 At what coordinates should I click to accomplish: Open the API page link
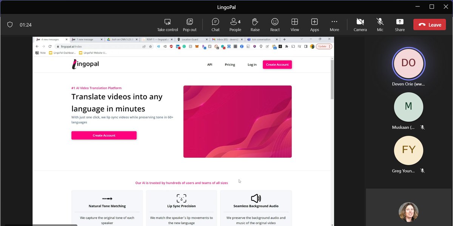tap(210, 64)
